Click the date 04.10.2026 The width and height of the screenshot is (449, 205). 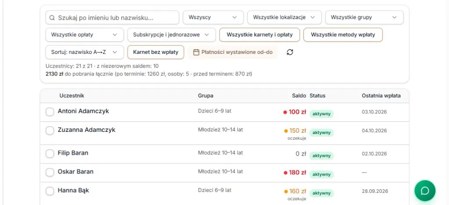374,131
